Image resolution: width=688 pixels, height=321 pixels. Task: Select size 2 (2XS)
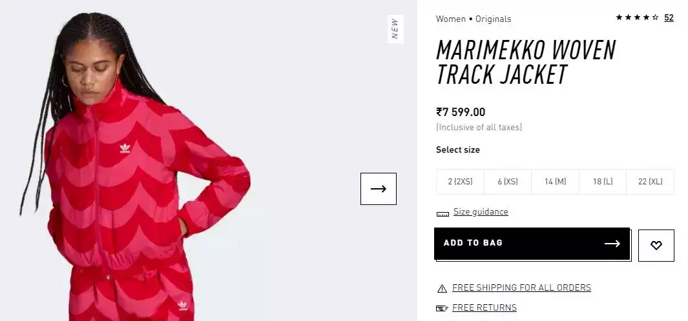tap(460, 182)
